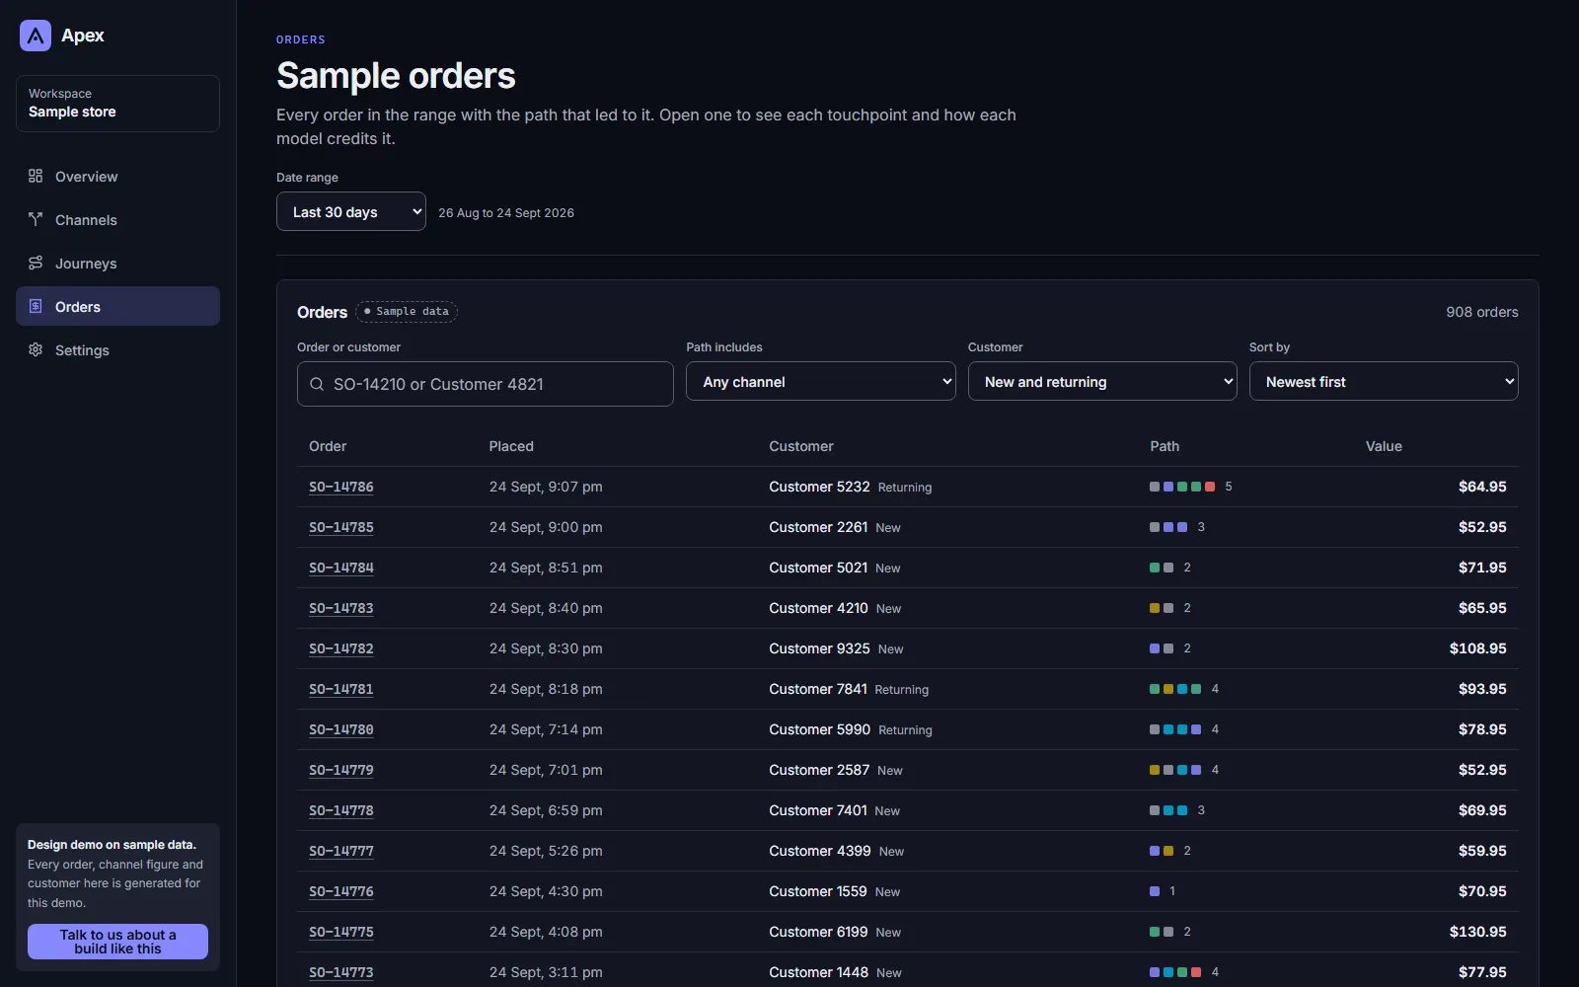Click the Sample data badge
The height and width of the screenshot is (987, 1579).
(407, 311)
